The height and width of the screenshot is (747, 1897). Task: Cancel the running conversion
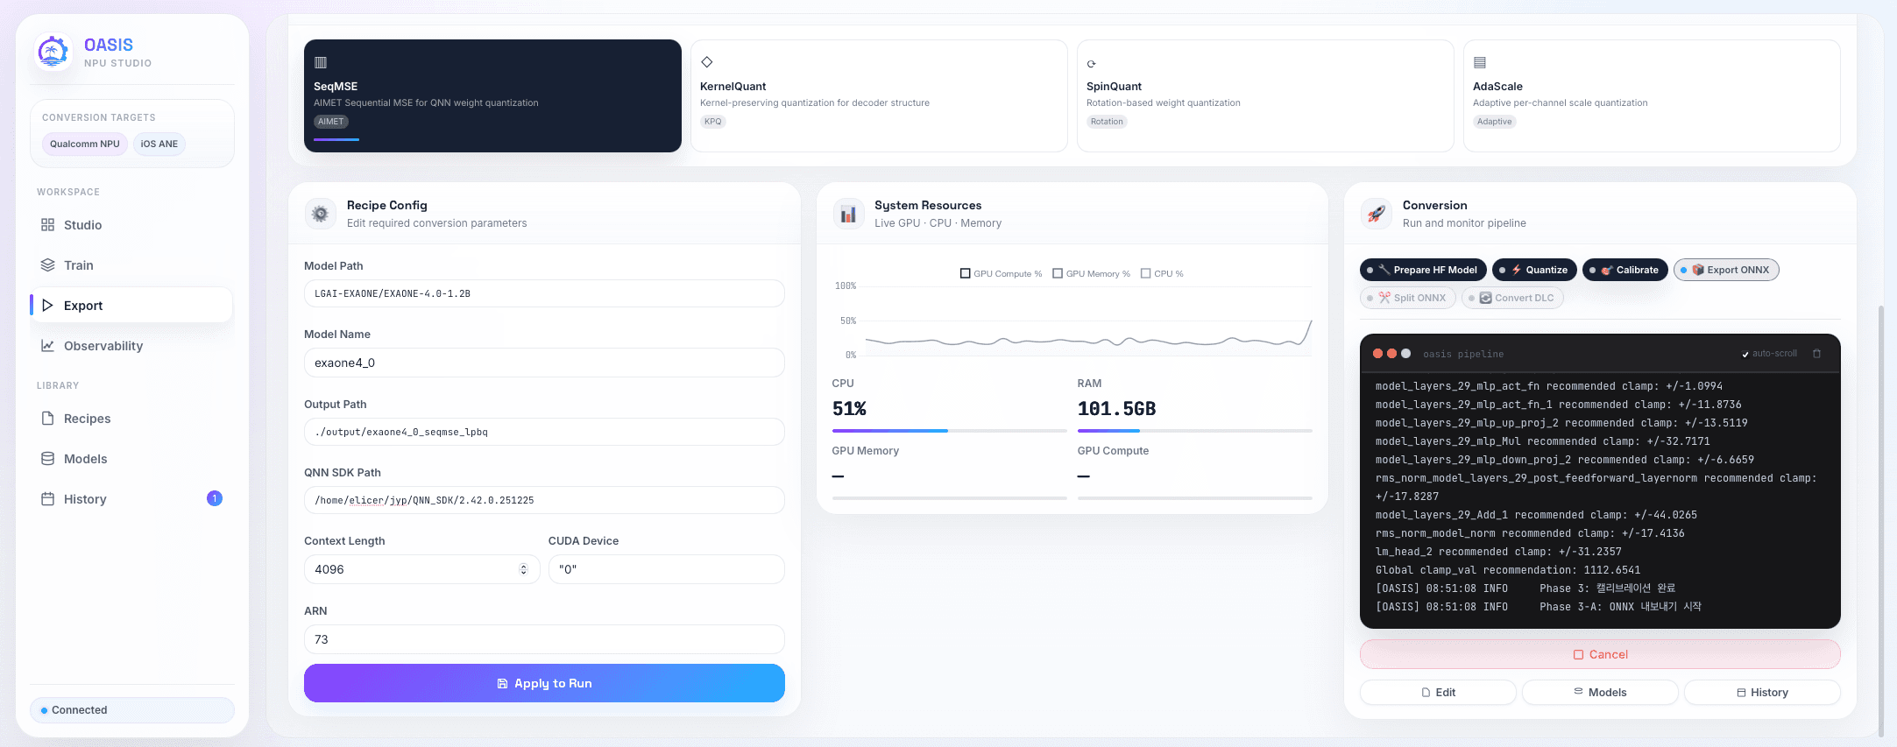click(1600, 654)
